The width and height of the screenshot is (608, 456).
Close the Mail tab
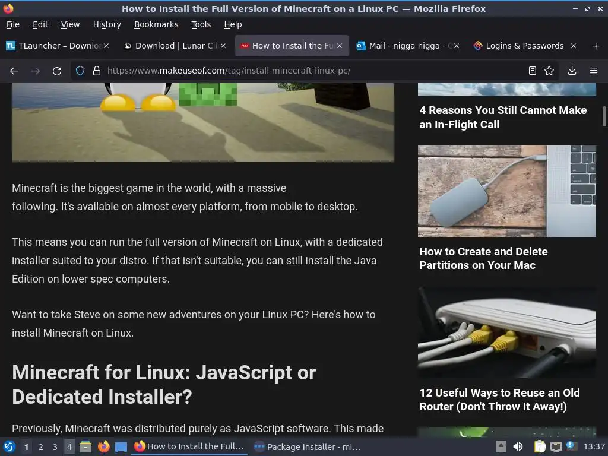(x=457, y=46)
